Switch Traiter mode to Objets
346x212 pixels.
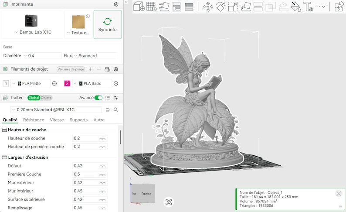click(46, 98)
